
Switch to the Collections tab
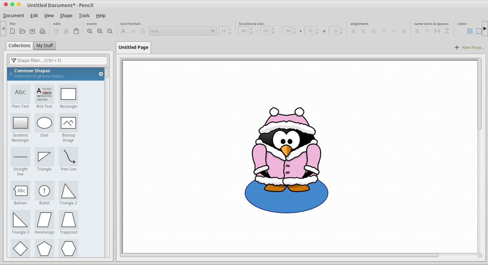[x=19, y=46]
